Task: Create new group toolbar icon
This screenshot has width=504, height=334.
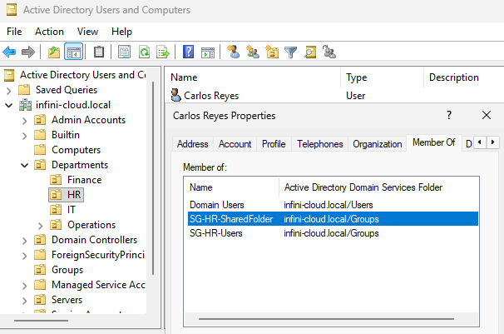Action: click(253, 52)
